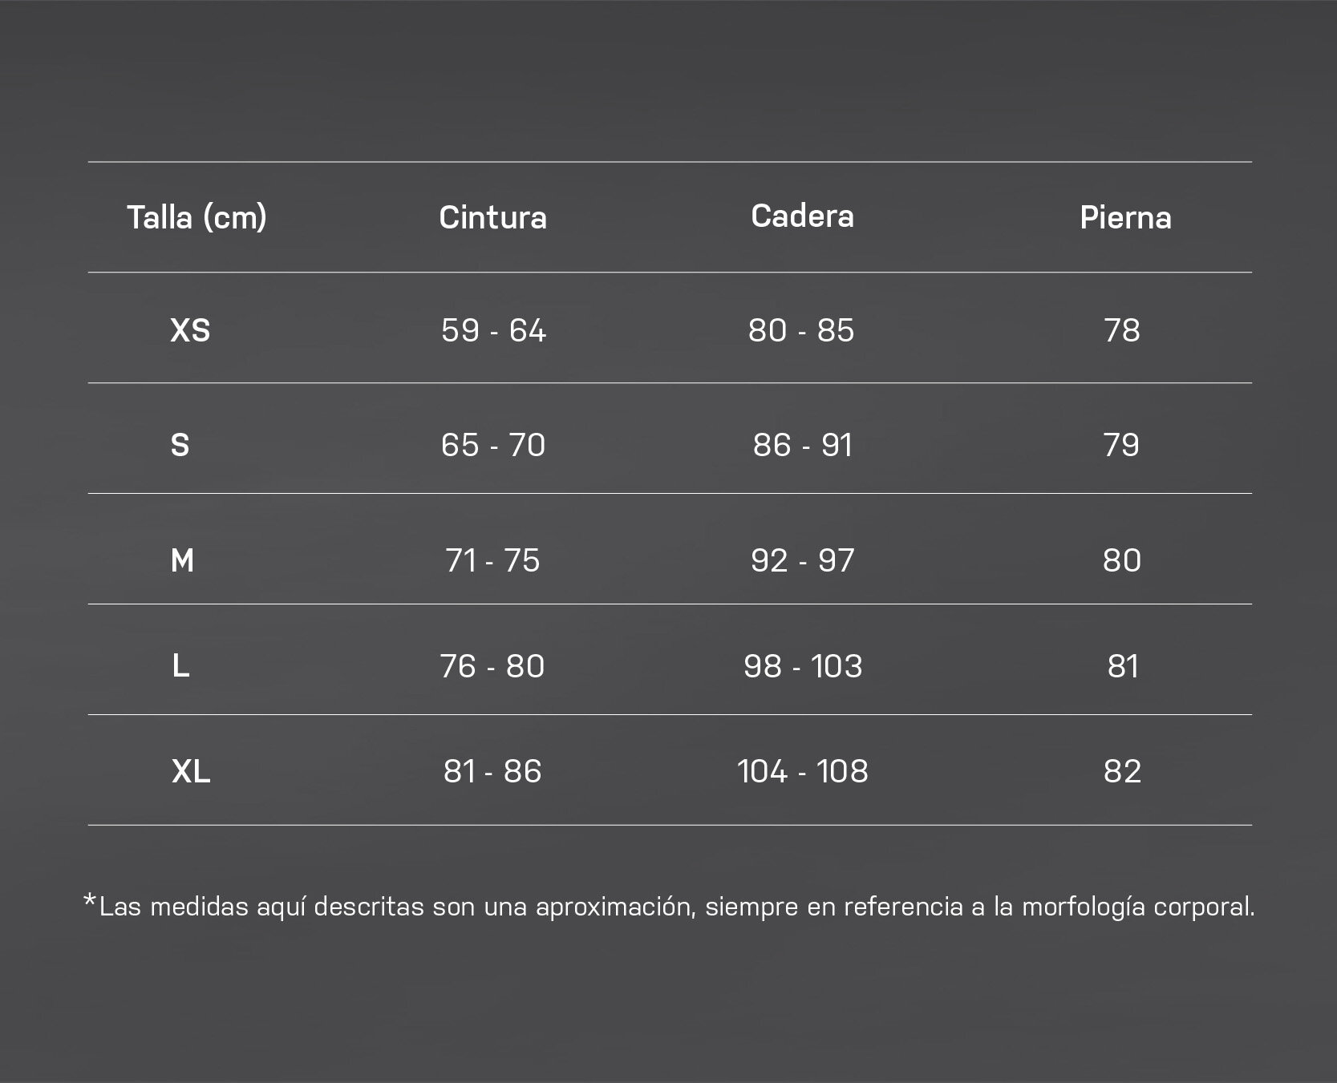Click leg length value 80
The height and width of the screenshot is (1083, 1337).
coord(1121,560)
